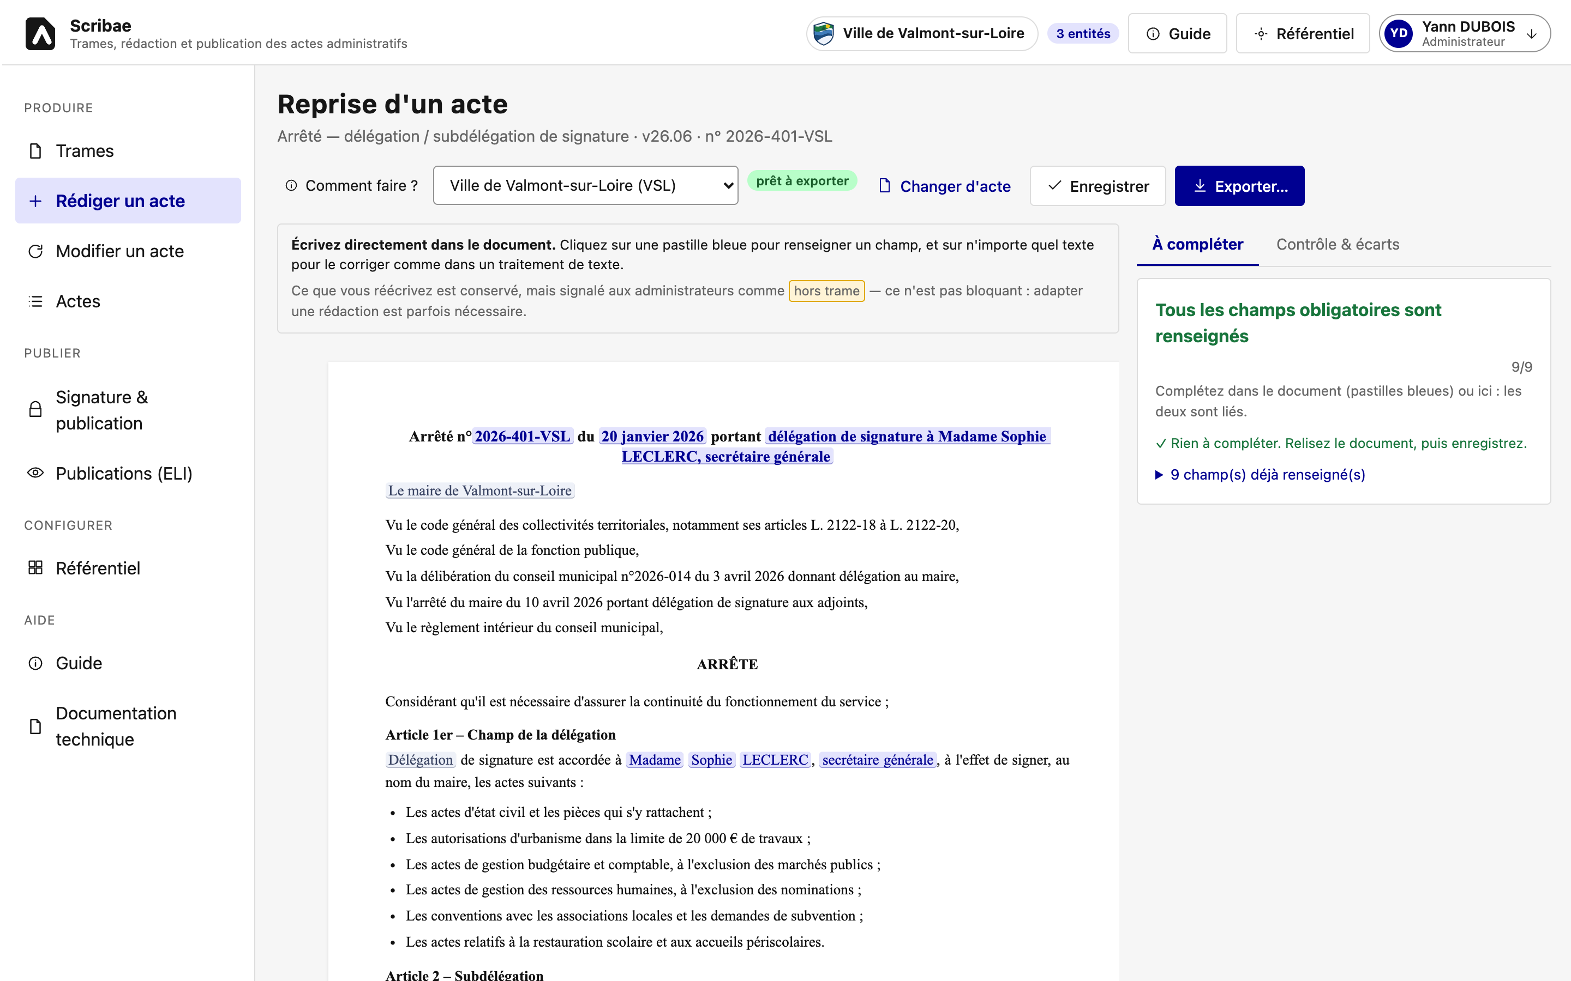Click the Enregistrer button
Image resolution: width=1571 pixels, height=981 pixels.
pos(1098,185)
